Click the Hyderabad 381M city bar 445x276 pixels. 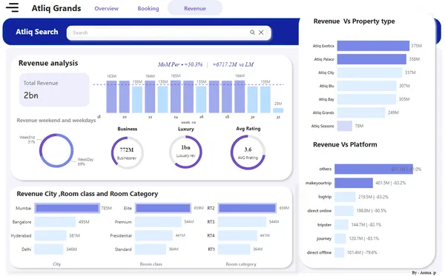[x=50, y=235]
